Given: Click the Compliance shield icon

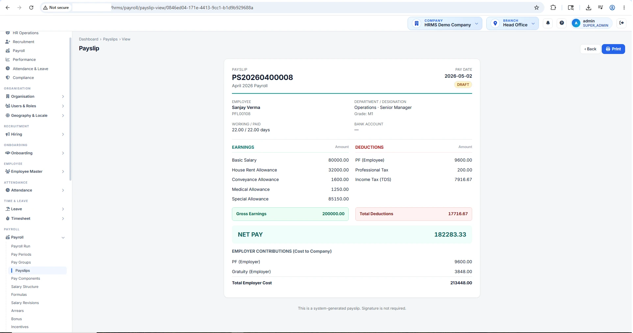Looking at the screenshot, I should [8, 78].
